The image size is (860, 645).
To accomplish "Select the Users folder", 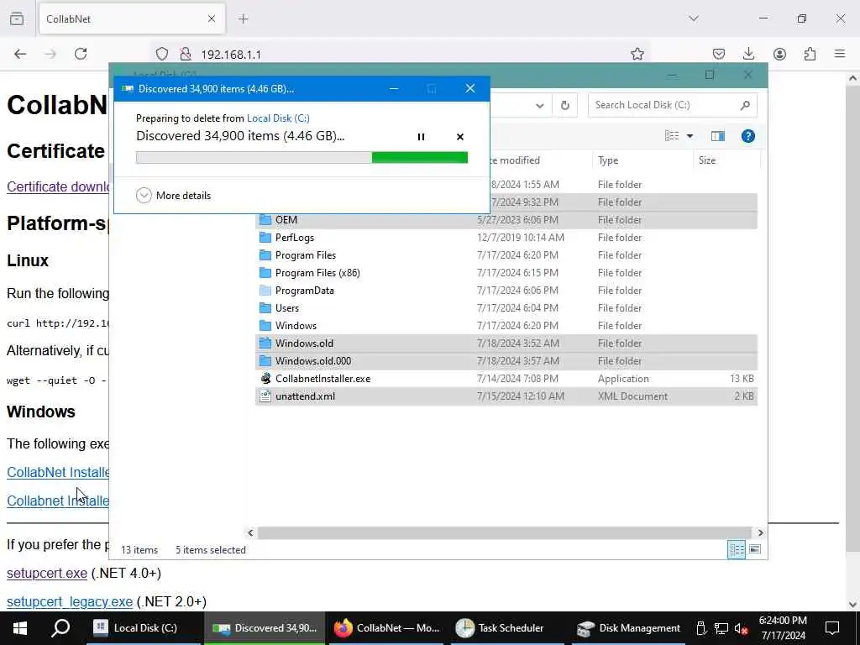I will [x=287, y=307].
